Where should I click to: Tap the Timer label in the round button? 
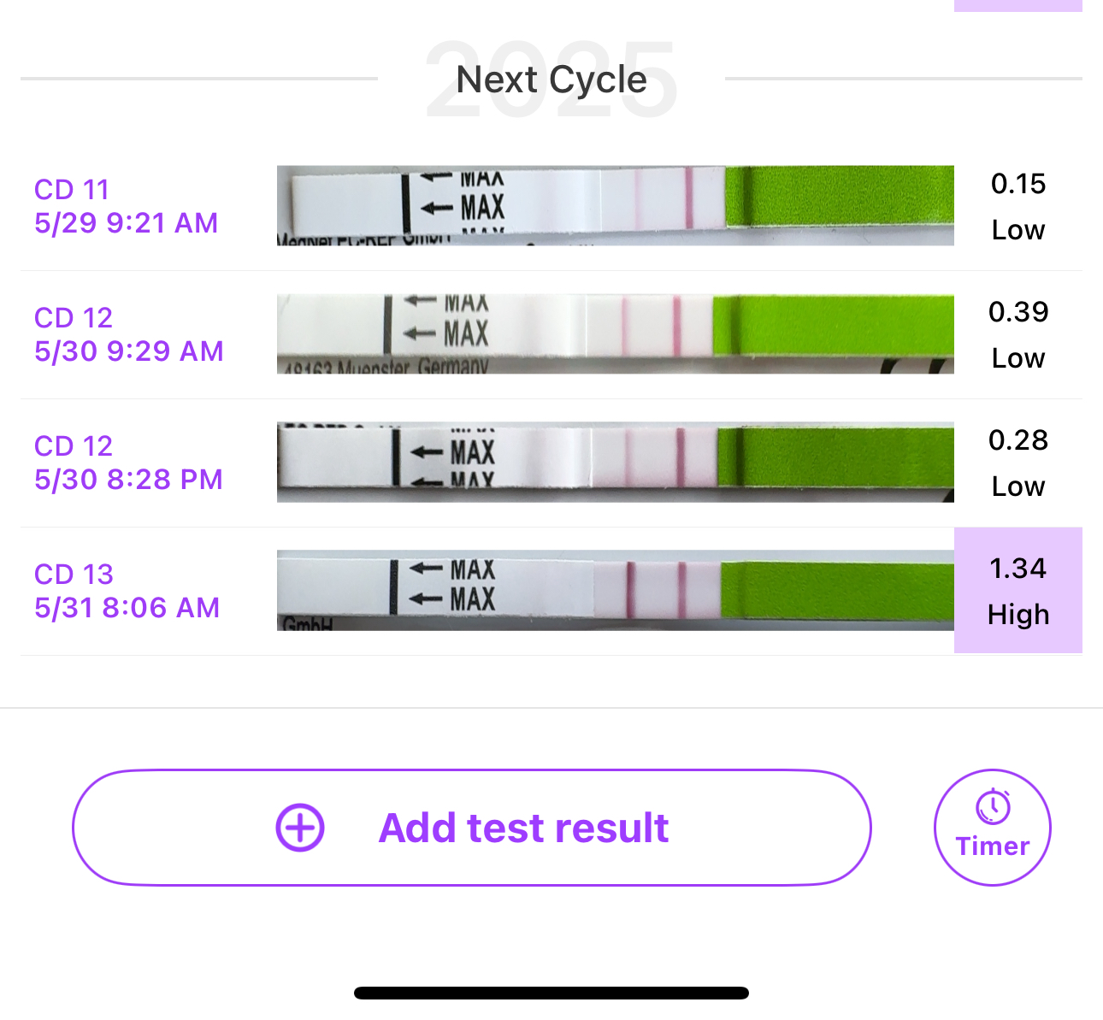[x=993, y=846]
